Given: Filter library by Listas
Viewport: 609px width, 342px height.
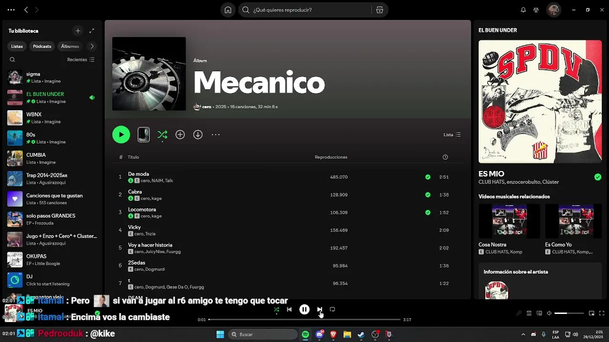Looking at the screenshot, I should [x=17, y=47].
